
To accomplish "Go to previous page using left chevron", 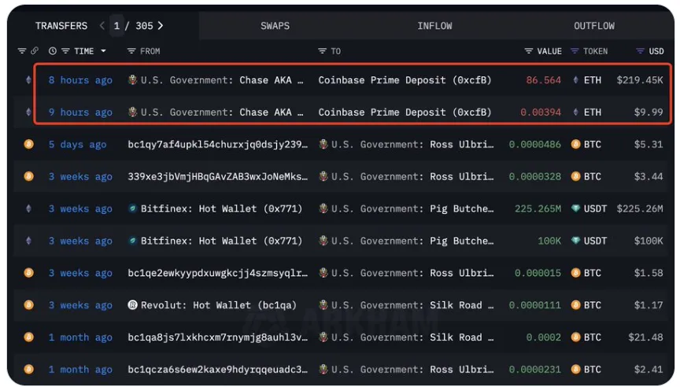I will tap(102, 26).
